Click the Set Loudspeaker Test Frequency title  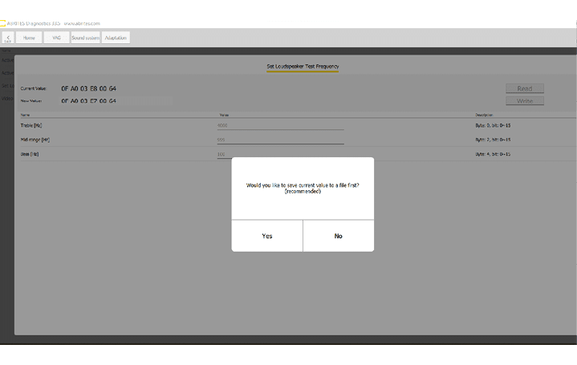click(303, 66)
